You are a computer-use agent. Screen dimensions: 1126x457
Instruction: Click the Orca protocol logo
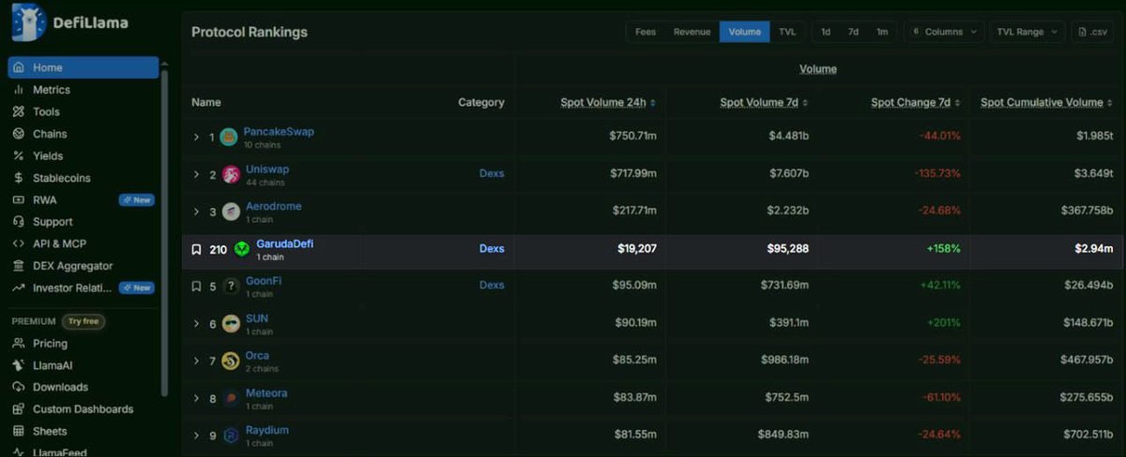click(x=231, y=361)
